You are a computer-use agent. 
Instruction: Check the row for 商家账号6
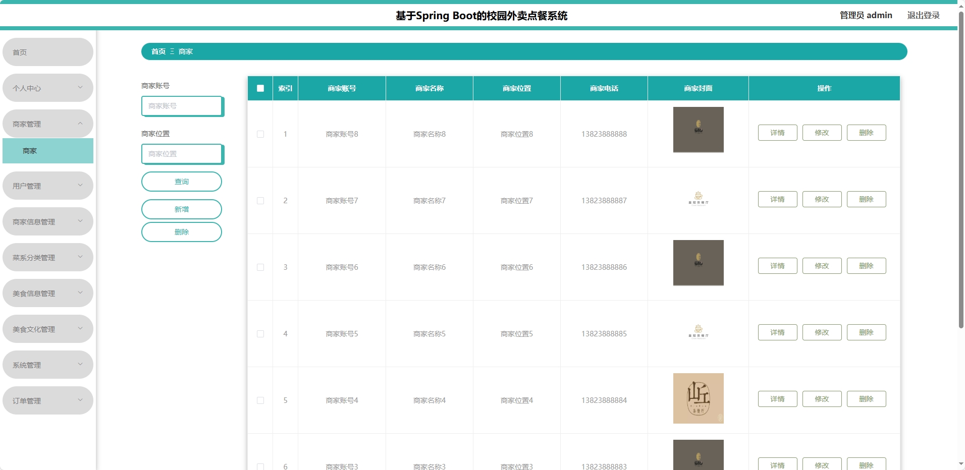(x=260, y=267)
